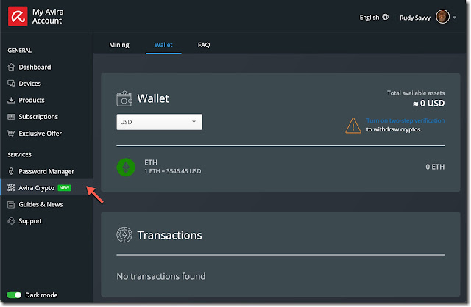Select the Wallet tab
The image size is (471, 307).
pyautogui.click(x=163, y=45)
